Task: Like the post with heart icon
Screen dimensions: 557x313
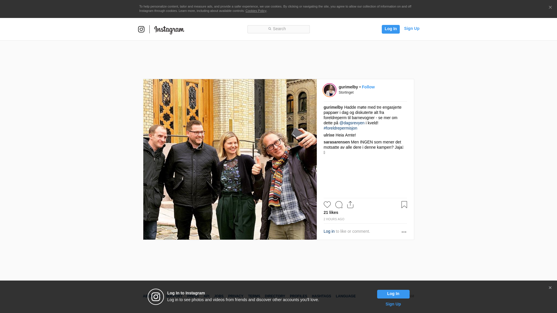Action: (x=327, y=205)
